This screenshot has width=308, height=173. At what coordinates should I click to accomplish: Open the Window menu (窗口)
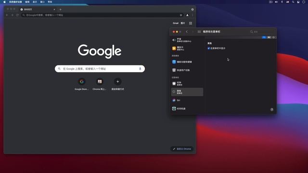(x=42, y=2)
